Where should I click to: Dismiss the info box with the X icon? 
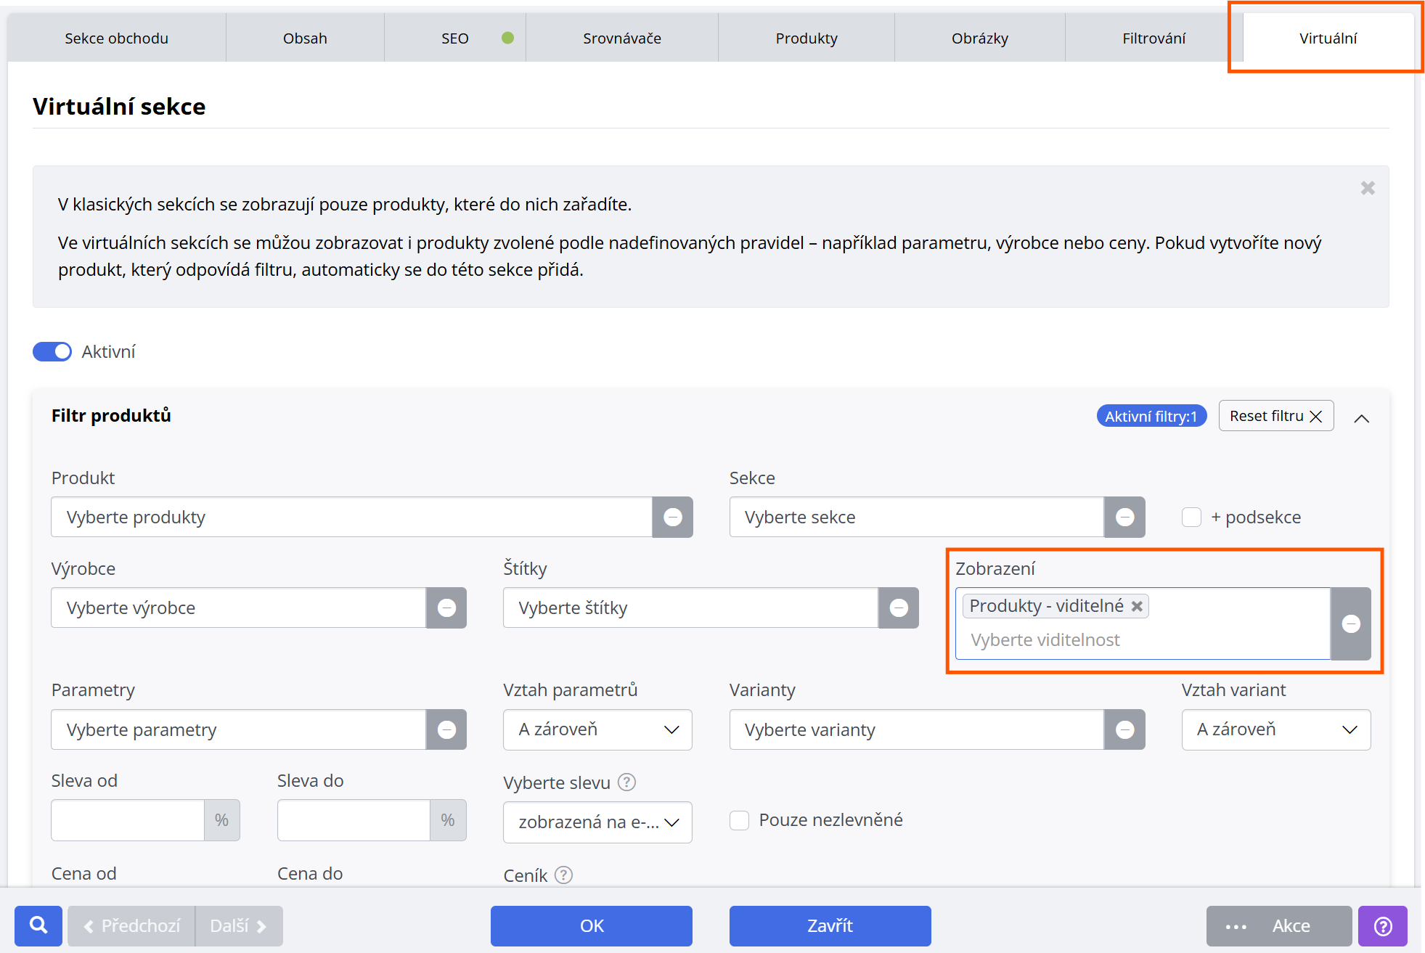coord(1368,188)
